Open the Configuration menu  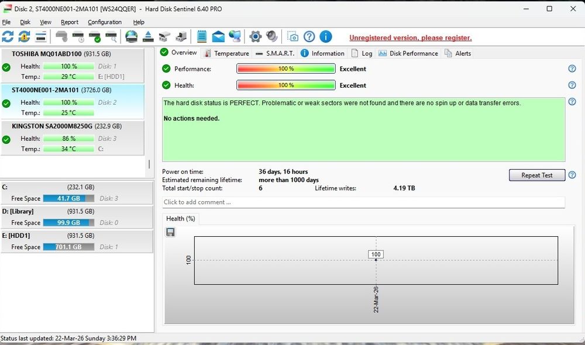105,22
